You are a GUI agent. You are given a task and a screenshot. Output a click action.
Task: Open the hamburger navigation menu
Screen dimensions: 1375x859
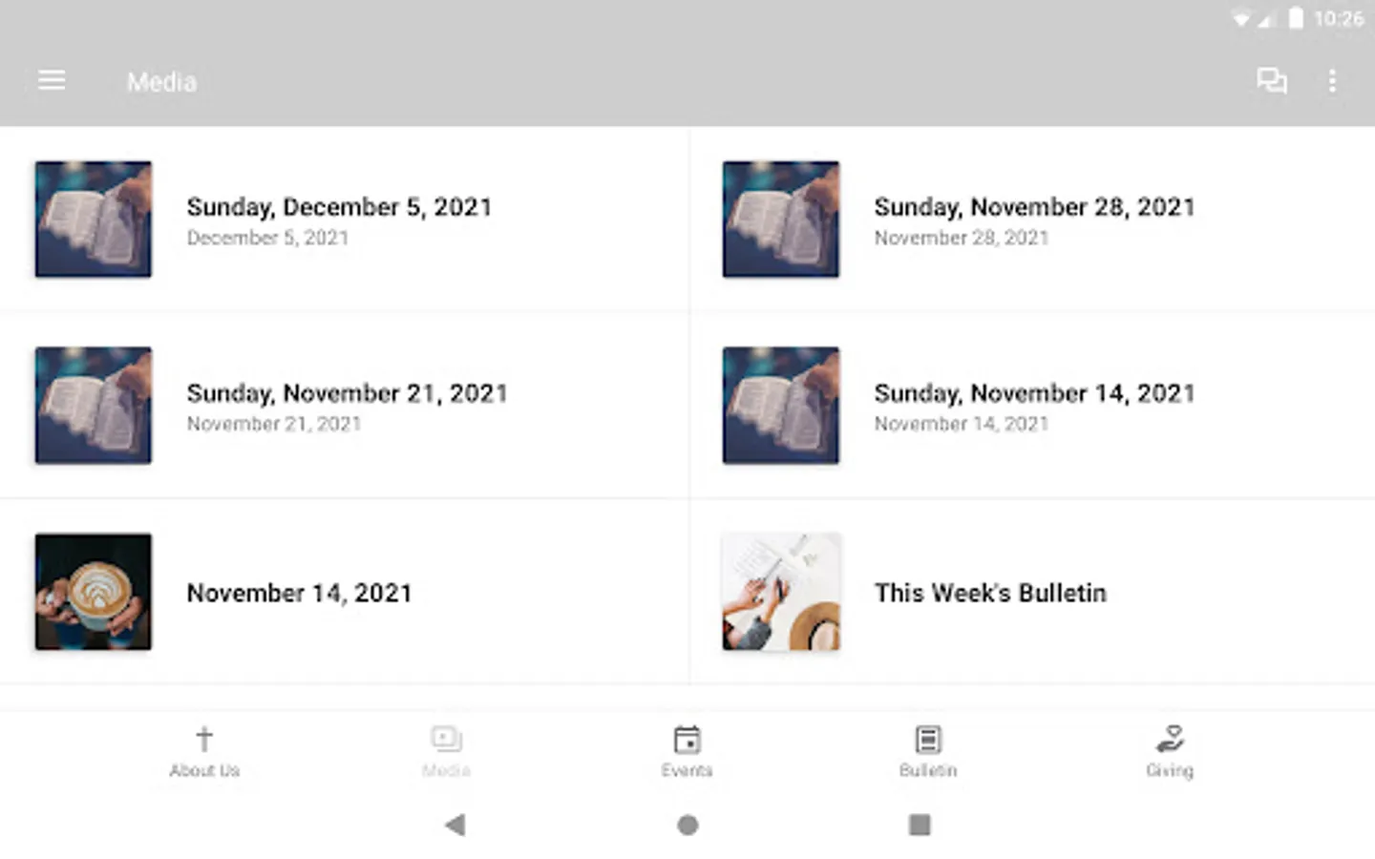[x=52, y=81]
